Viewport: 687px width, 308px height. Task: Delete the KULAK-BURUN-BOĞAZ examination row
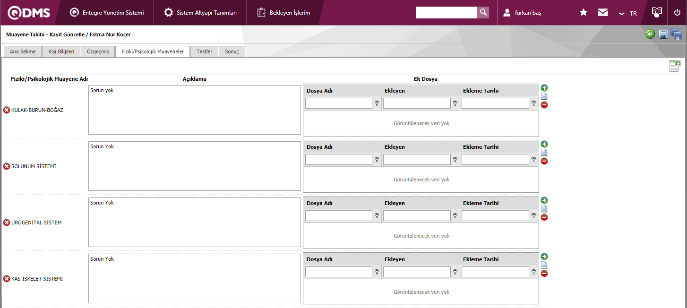coord(7,110)
